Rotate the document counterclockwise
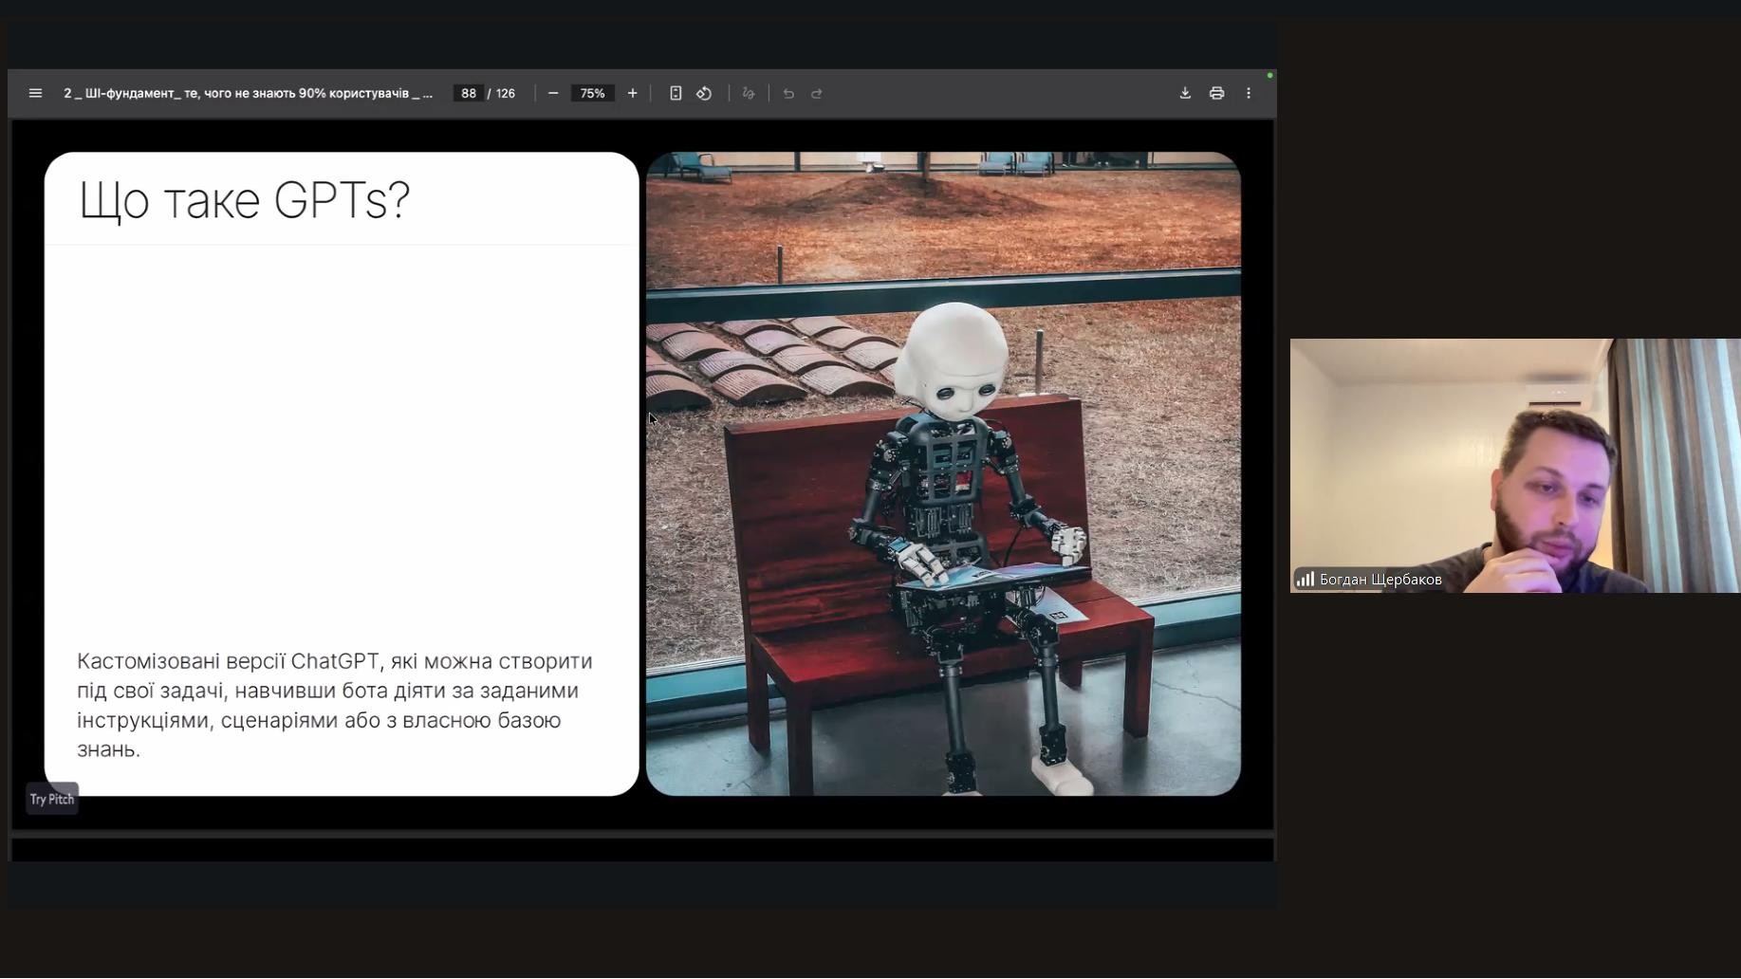 [704, 93]
